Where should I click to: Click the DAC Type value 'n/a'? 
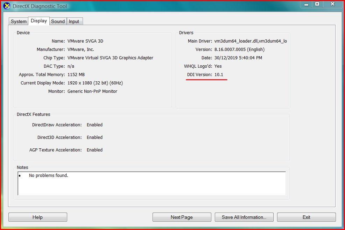pyautogui.click(x=71, y=66)
